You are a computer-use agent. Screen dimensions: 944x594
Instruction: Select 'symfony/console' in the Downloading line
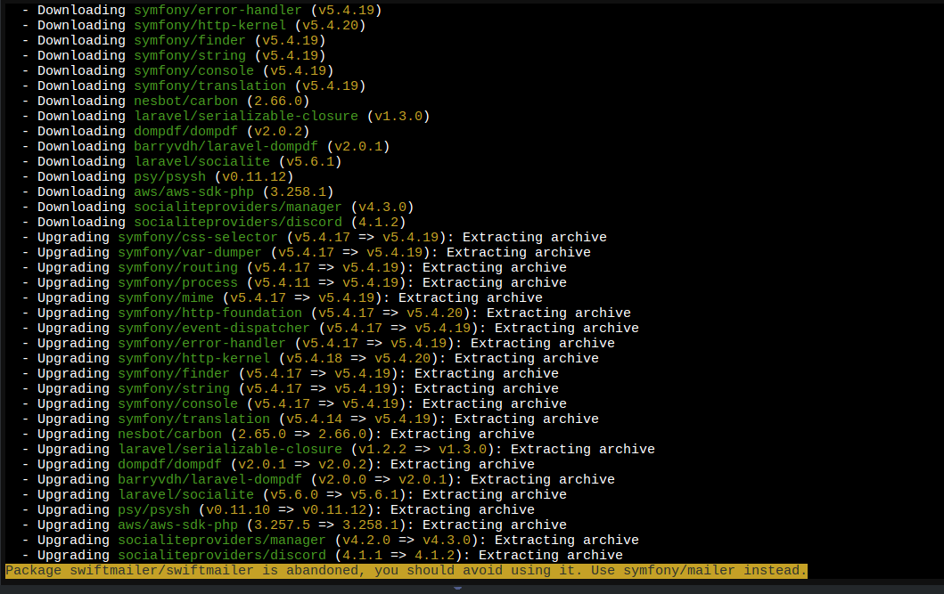(193, 70)
